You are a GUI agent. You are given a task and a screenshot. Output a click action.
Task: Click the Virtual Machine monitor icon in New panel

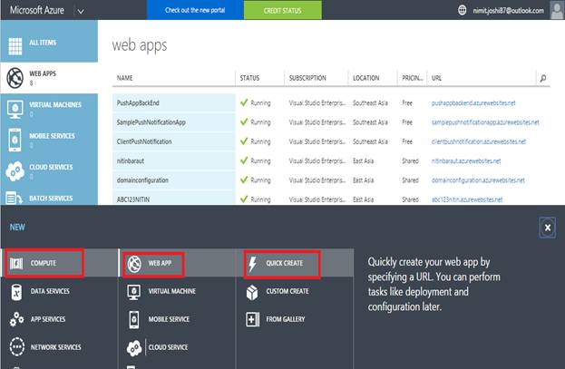point(133,292)
